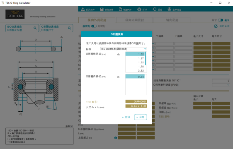Click the save file (保存文件) floppy icon
This screenshot has height=149, width=233.
102,10
